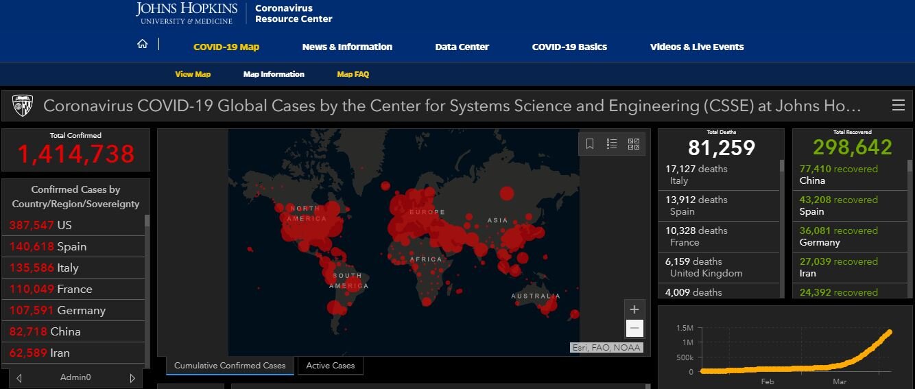The image size is (915, 389).
Task: Open Videos & Live Events menu
Action: (697, 47)
